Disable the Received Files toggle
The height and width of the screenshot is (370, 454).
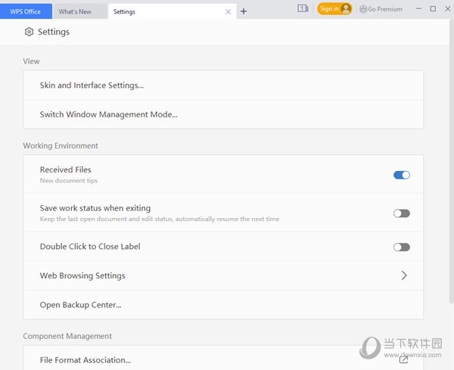point(402,175)
